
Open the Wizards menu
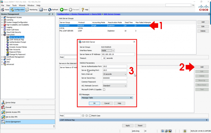[x=22, y=6]
